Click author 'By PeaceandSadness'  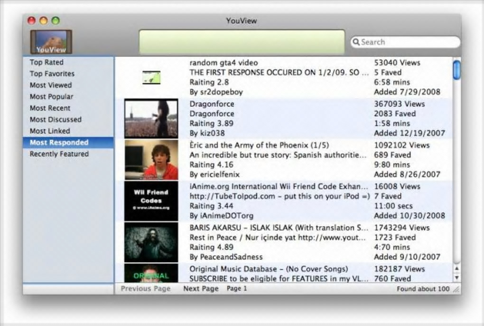tap(226, 257)
